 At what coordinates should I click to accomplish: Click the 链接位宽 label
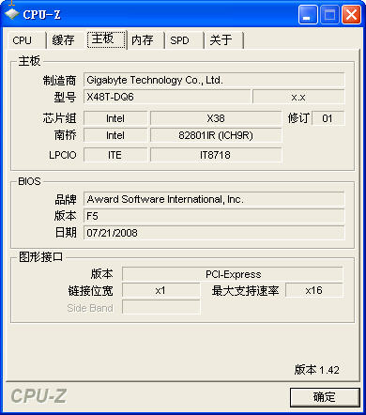point(91,291)
